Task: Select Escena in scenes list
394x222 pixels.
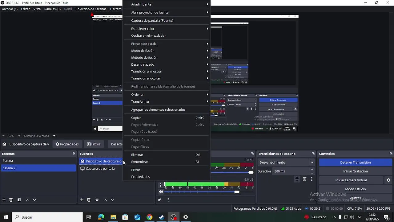Action: tap(38, 161)
